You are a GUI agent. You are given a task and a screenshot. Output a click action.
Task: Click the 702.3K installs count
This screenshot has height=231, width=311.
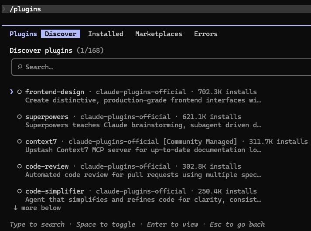[x=227, y=92]
